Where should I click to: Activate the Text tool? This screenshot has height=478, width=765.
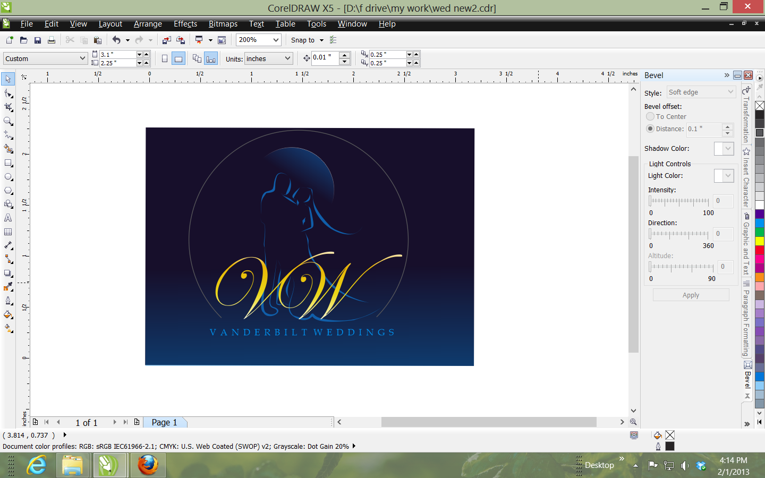pyautogui.click(x=8, y=218)
